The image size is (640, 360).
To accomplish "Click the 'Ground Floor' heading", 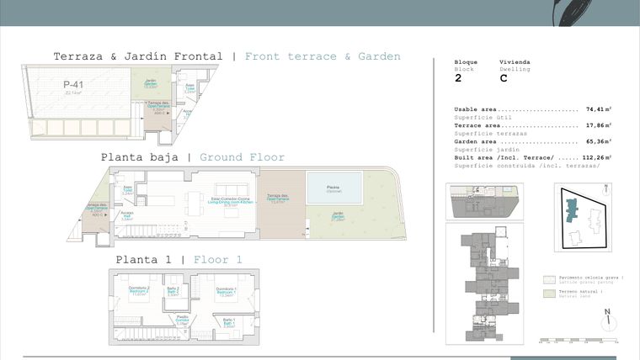I will coord(242,157).
